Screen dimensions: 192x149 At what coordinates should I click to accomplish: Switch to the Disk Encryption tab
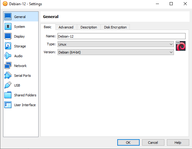(x=115, y=27)
